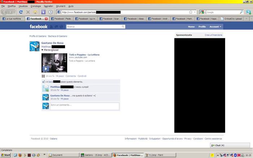
Task: Switch to the 'Facebook | Scar...' tab
Action: [x=110, y=19]
